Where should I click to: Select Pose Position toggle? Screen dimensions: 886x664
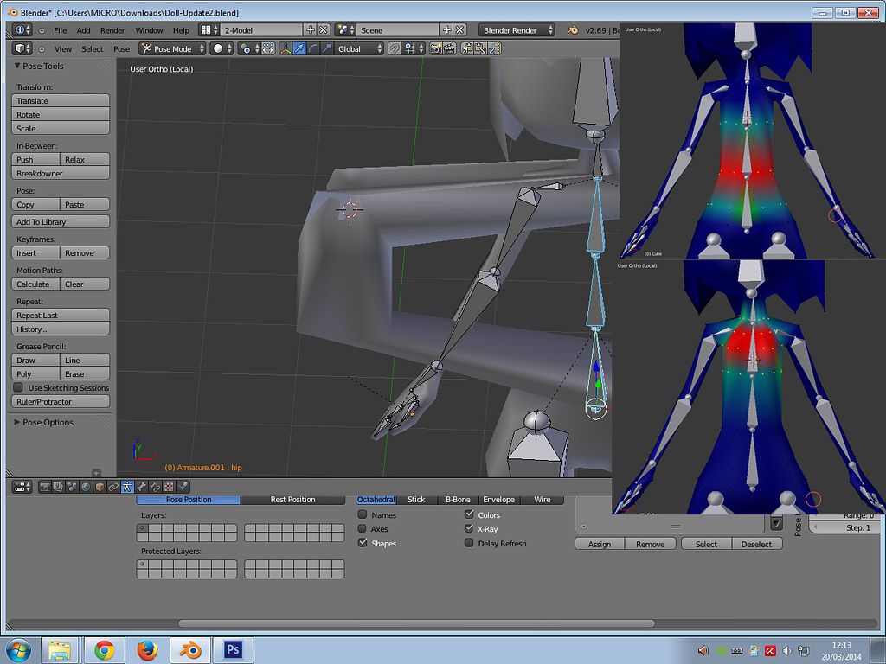pyautogui.click(x=189, y=500)
